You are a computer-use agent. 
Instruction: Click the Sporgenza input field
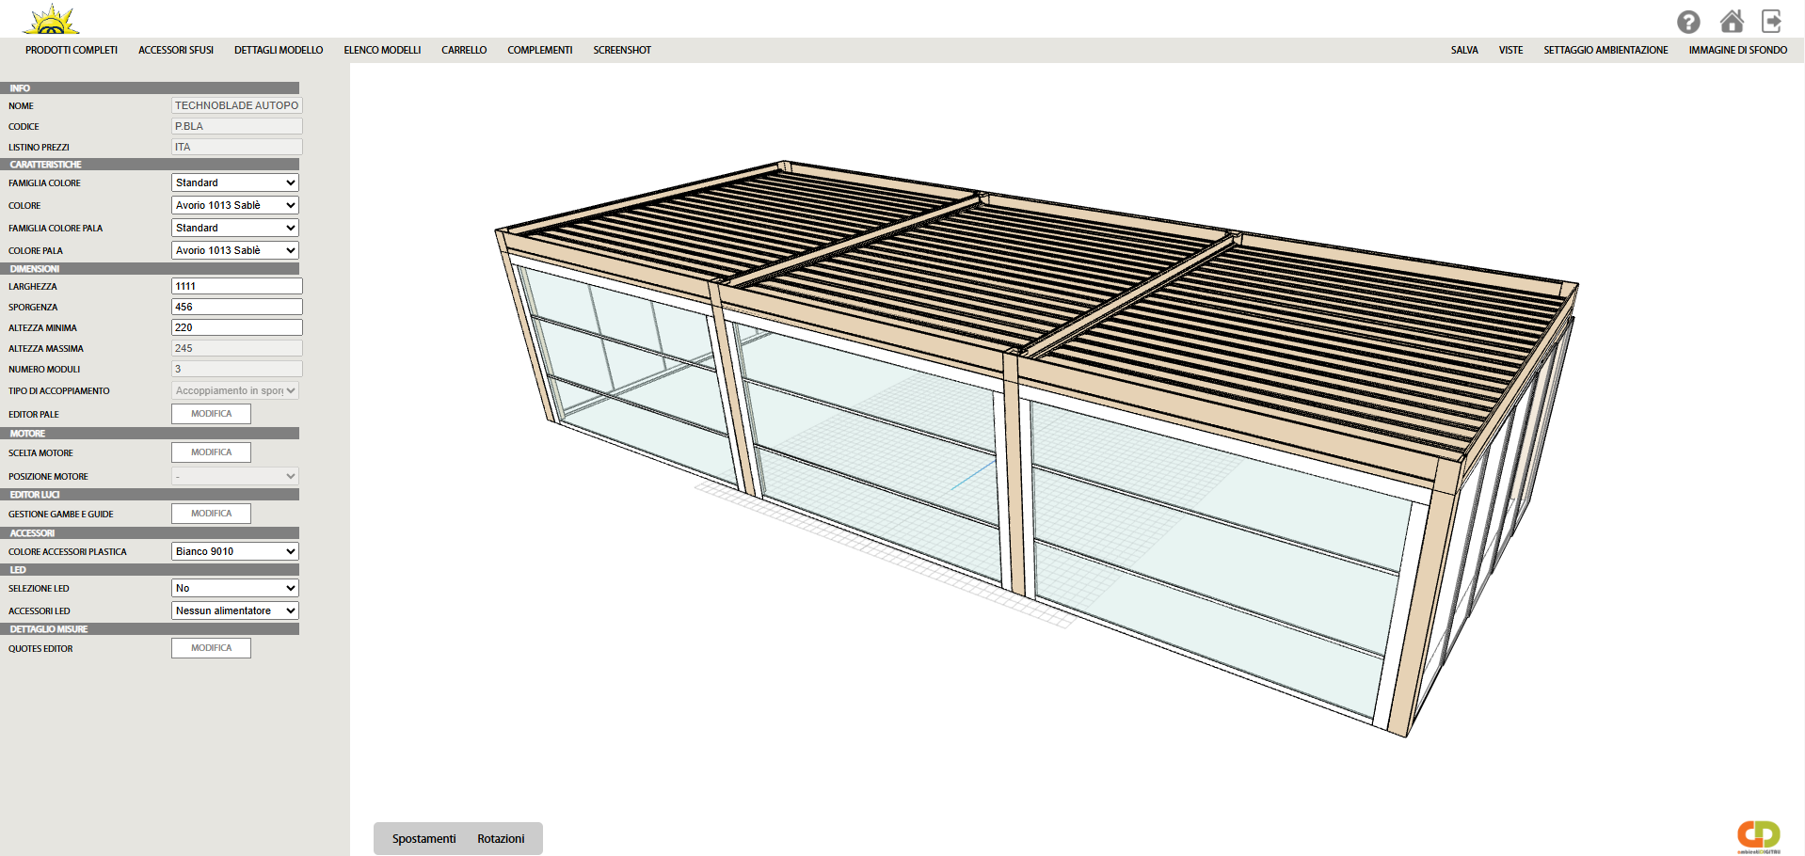click(237, 307)
